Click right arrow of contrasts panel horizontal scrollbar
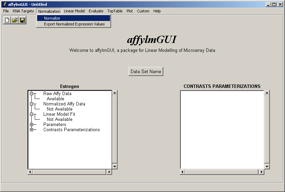The height and width of the screenshot is (192, 285). 261,172
